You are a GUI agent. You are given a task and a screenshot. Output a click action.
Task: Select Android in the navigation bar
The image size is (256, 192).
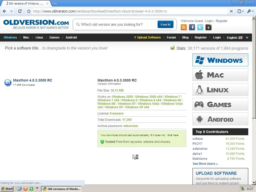pos(71,37)
